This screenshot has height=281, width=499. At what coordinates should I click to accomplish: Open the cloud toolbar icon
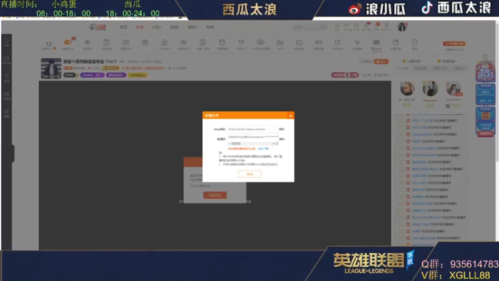(261, 42)
